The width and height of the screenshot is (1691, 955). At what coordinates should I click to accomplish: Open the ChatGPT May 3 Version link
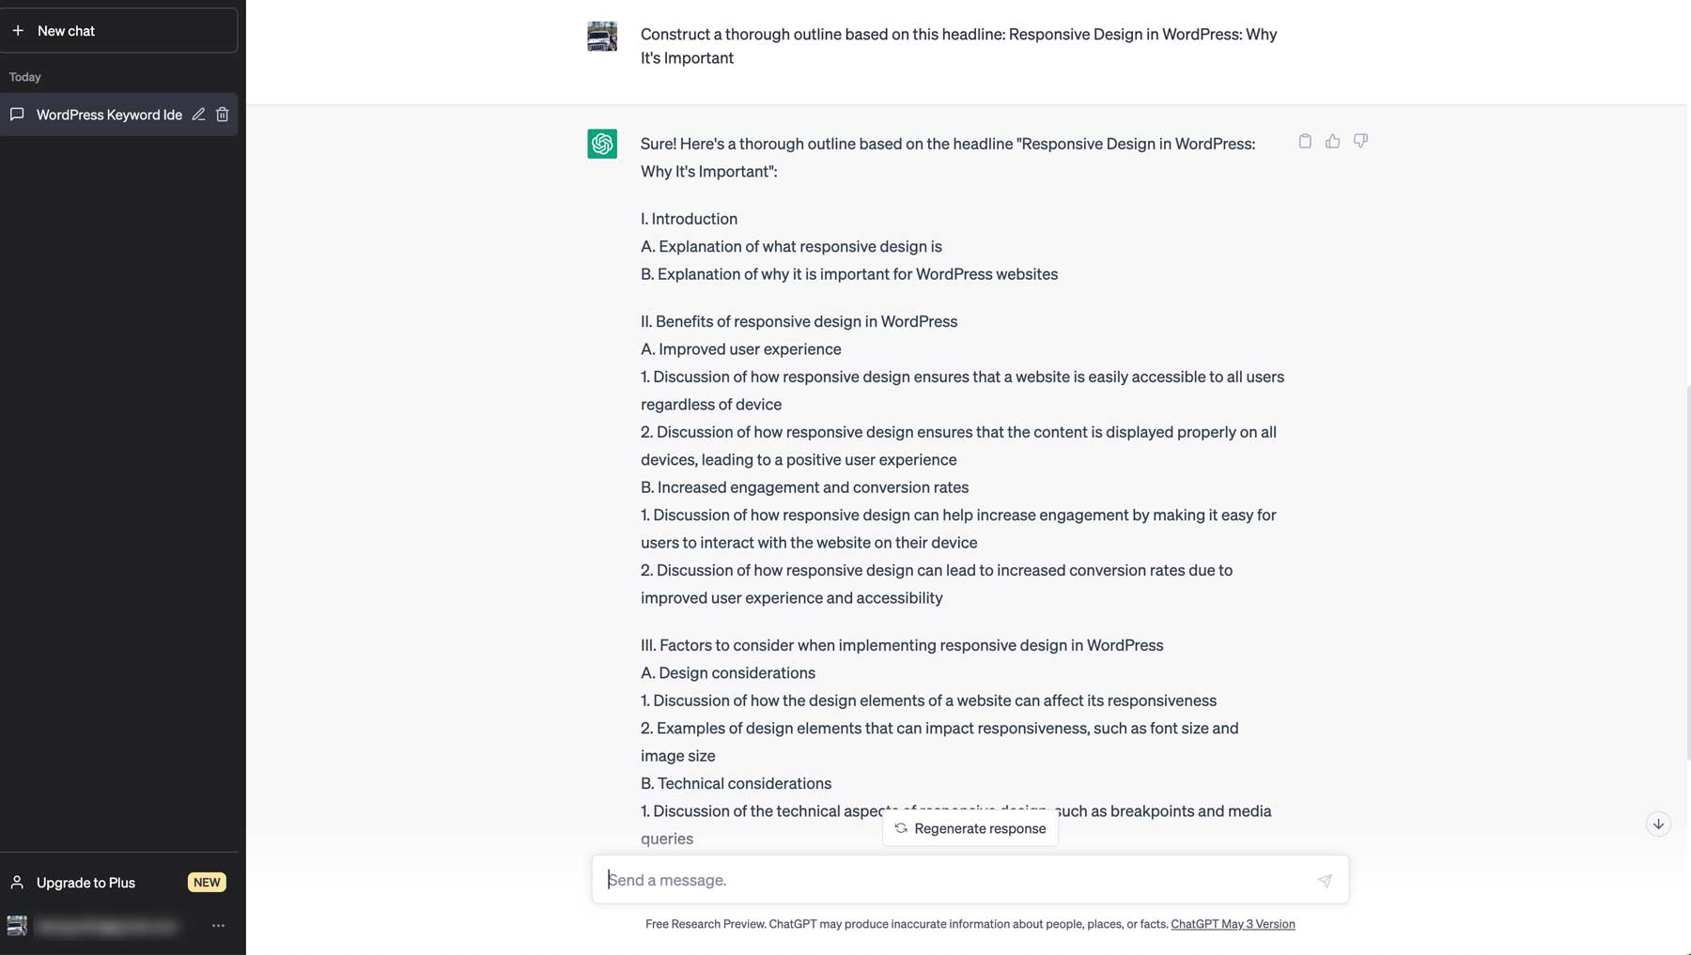pos(1233,924)
